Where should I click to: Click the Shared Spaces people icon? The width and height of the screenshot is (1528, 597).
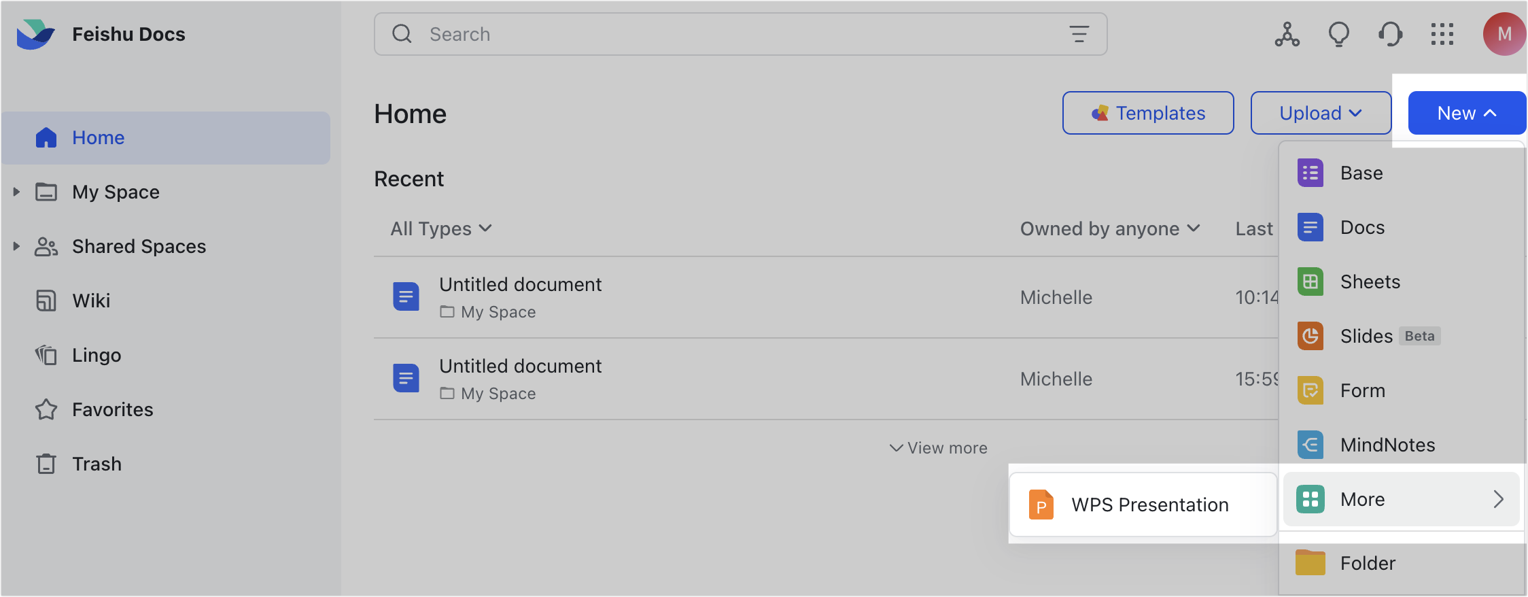tap(46, 246)
